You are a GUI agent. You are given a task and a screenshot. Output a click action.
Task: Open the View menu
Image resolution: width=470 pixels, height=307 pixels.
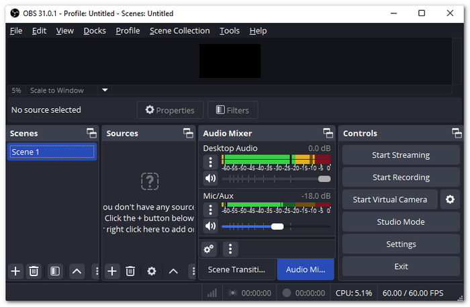[64, 31]
